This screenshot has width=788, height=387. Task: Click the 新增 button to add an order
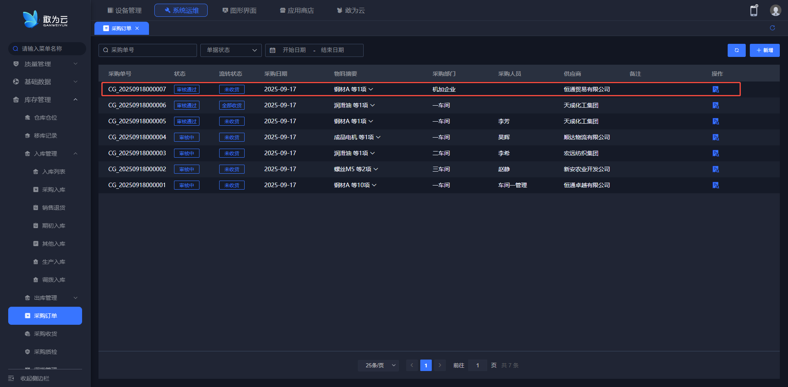click(764, 50)
